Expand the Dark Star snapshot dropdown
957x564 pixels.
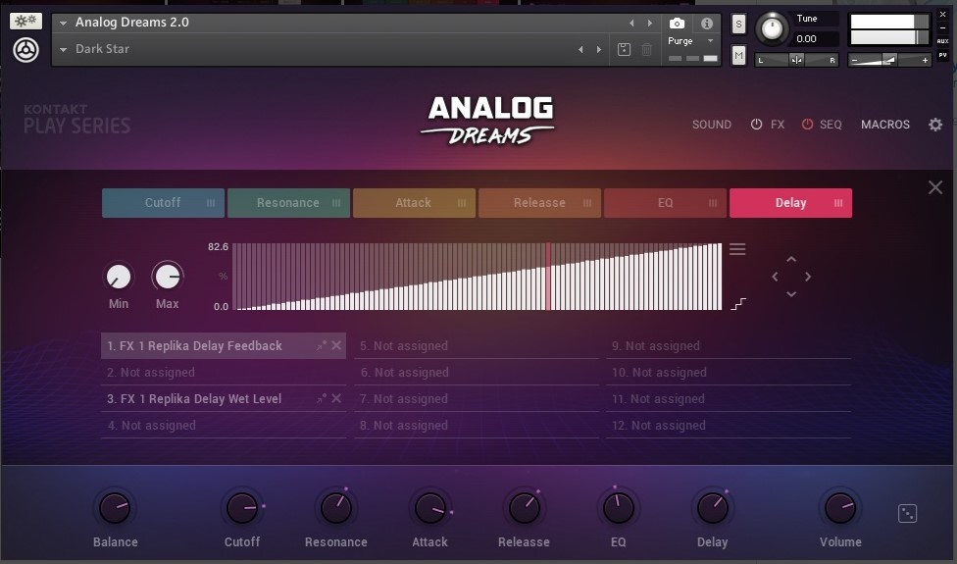pos(63,49)
